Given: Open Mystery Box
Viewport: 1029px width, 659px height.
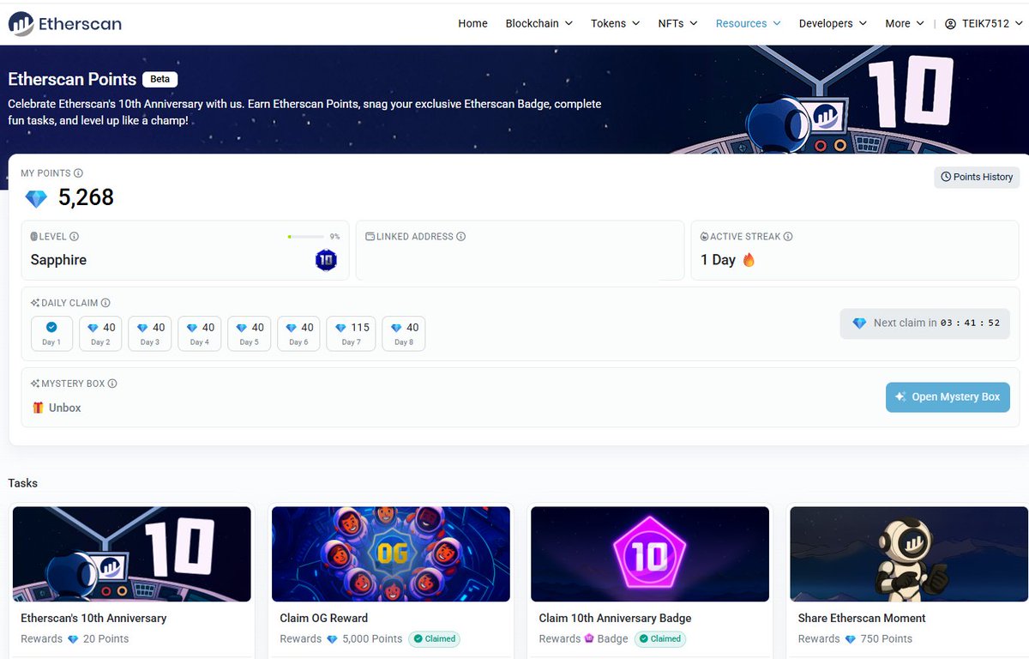Looking at the screenshot, I should tap(948, 397).
